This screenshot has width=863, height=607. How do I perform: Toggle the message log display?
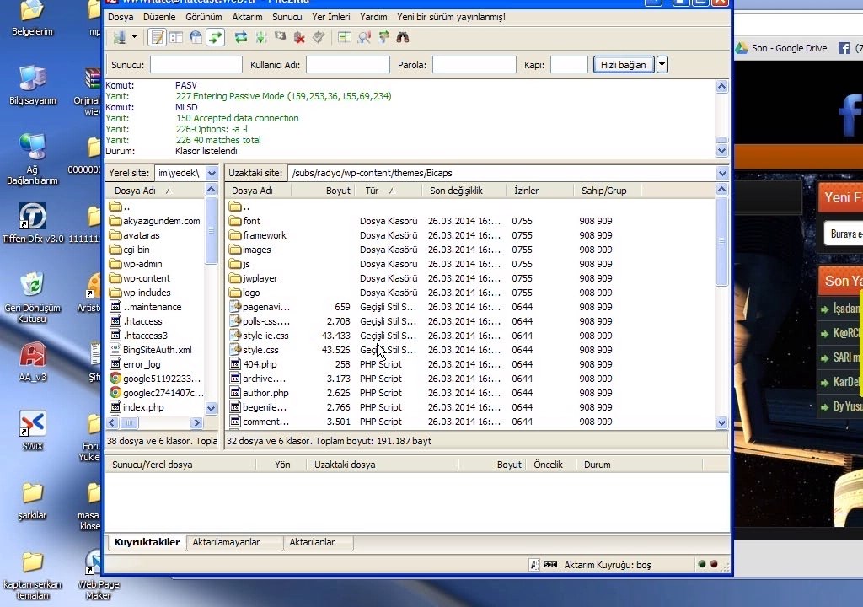tap(157, 37)
